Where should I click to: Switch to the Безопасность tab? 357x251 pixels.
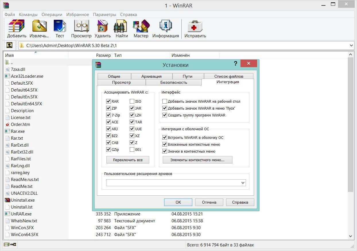174,82
